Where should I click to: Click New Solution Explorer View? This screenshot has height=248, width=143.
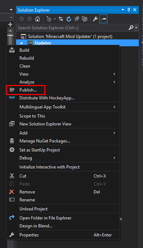click(x=63, y=124)
